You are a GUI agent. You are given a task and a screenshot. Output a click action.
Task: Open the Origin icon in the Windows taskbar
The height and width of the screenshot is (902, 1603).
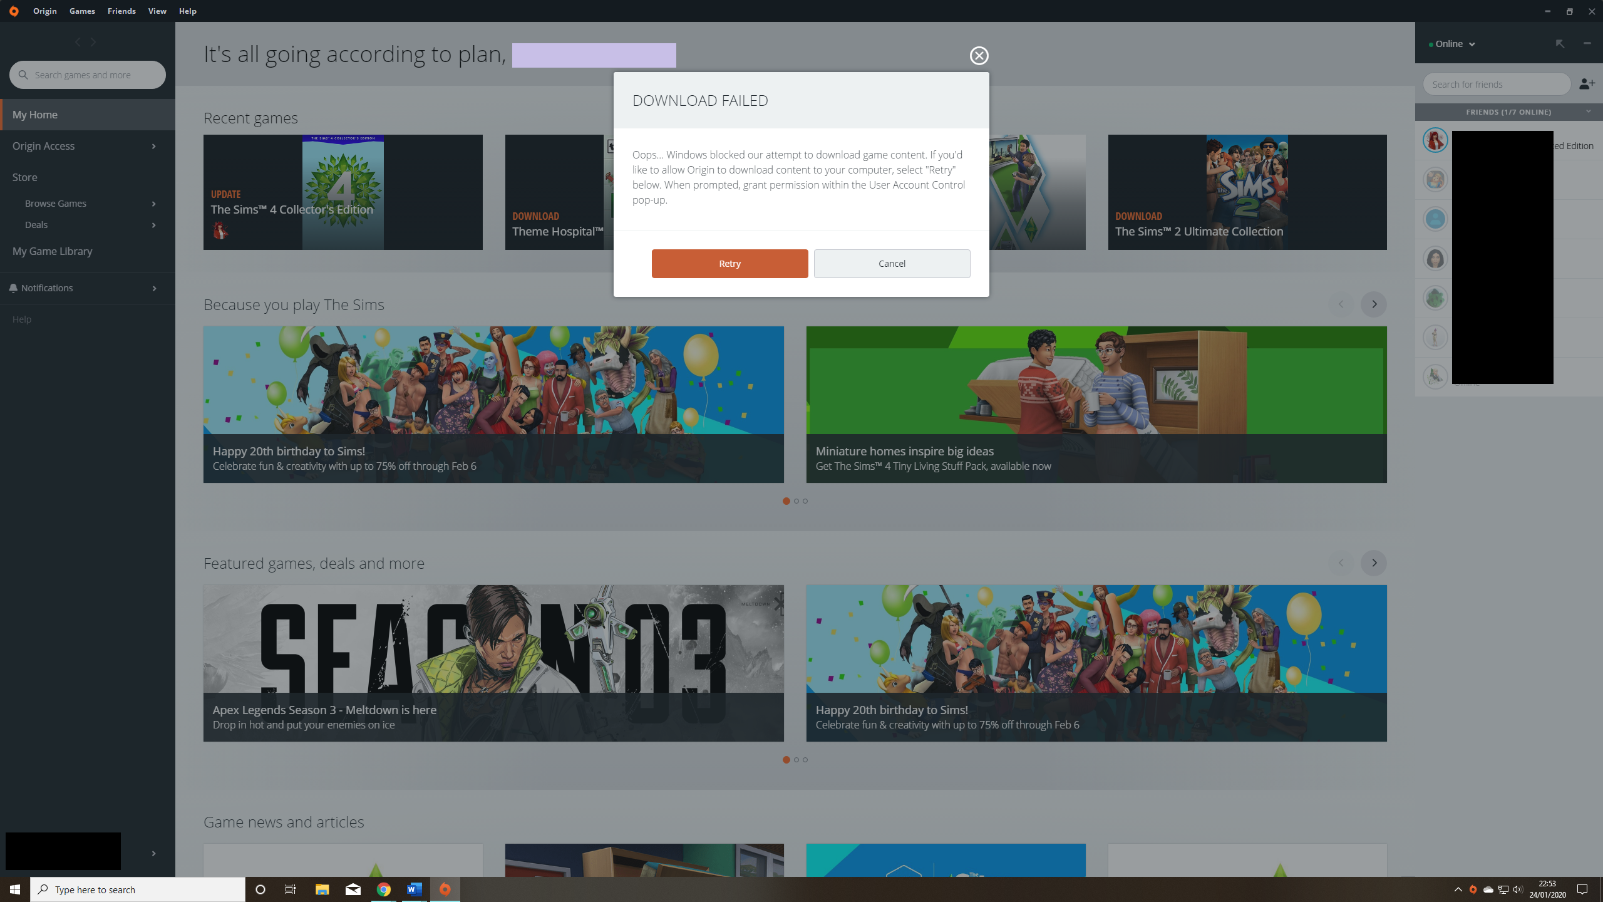pyautogui.click(x=445, y=889)
